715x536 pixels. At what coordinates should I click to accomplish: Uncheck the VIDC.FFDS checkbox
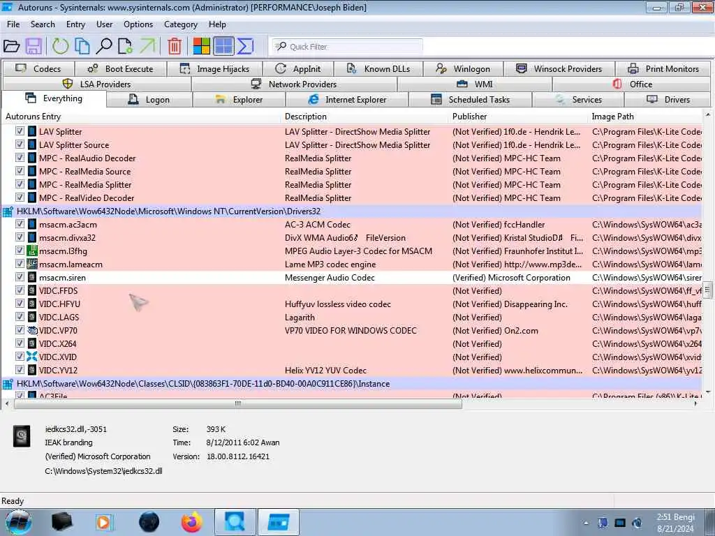pyautogui.click(x=20, y=290)
